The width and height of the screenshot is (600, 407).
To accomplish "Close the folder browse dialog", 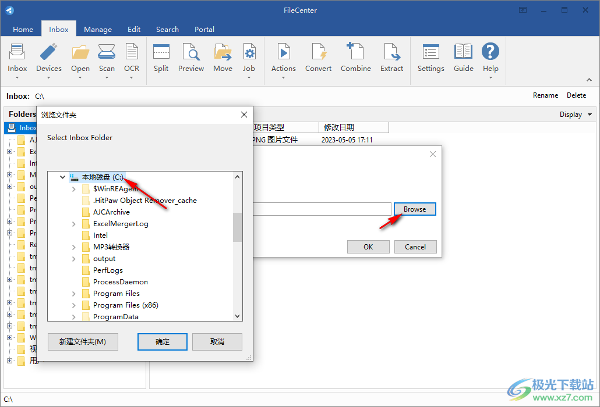I will [244, 115].
